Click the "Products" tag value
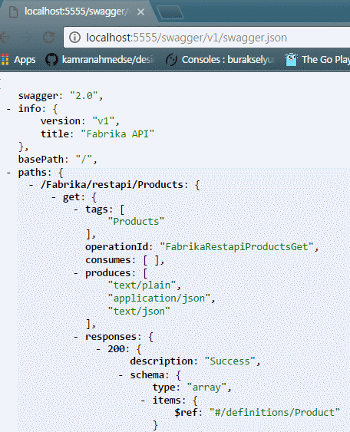 point(136,221)
